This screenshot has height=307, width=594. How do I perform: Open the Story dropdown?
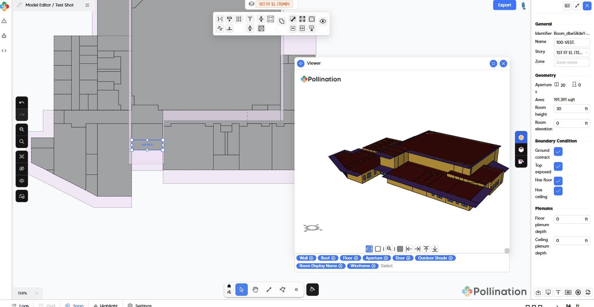click(x=572, y=53)
